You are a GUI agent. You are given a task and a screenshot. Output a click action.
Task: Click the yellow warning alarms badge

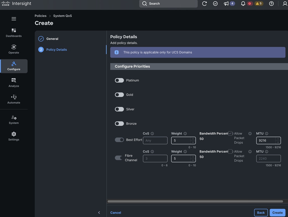[259, 4]
